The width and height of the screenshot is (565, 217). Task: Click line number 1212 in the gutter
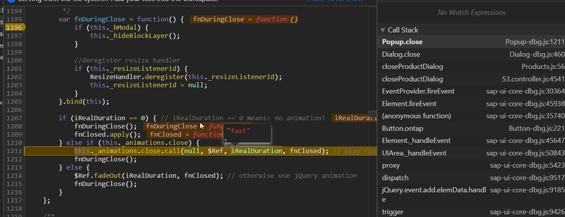point(14,159)
